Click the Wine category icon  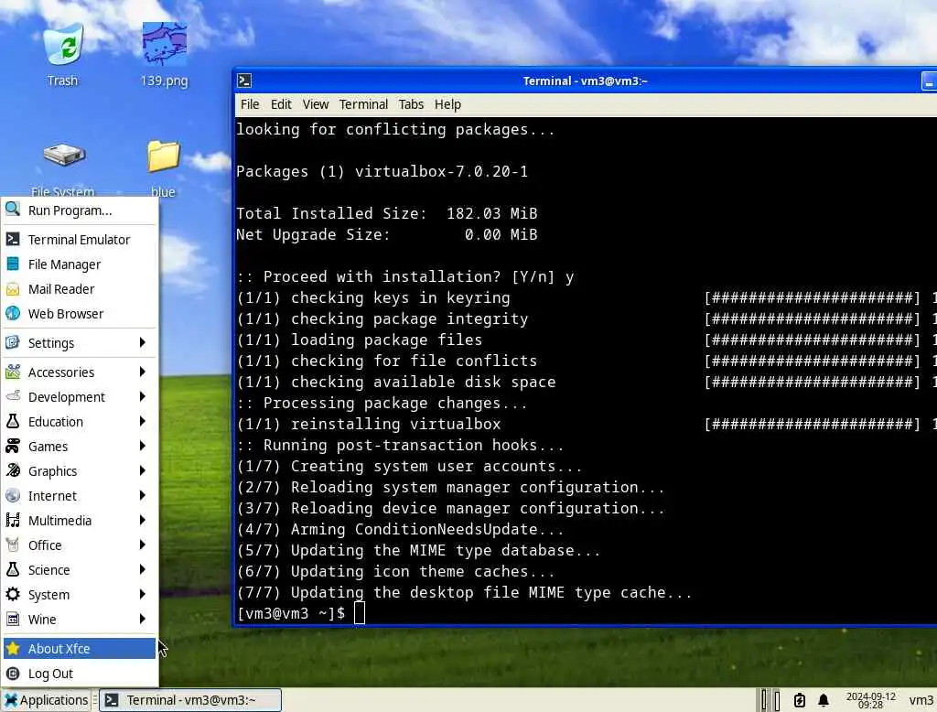pyautogui.click(x=13, y=619)
